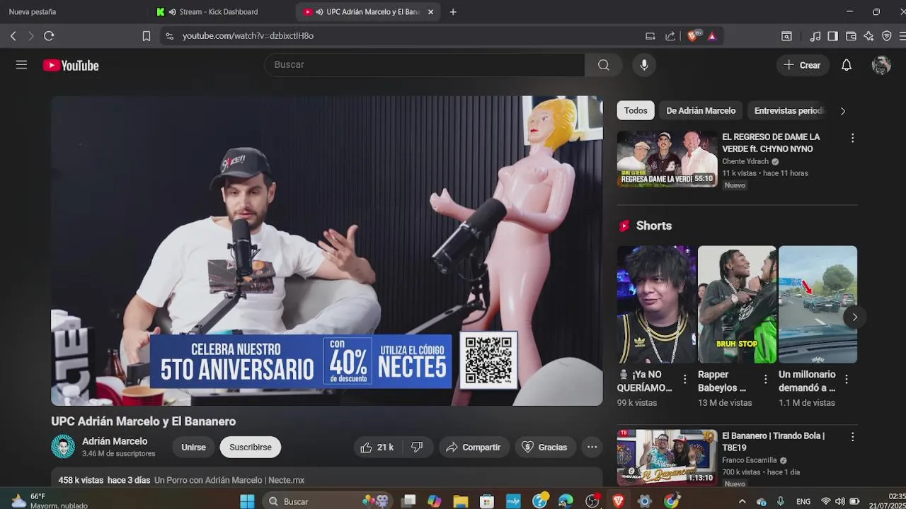Select the Todos filter chip
Viewport: 906px width, 509px height.
(636, 110)
